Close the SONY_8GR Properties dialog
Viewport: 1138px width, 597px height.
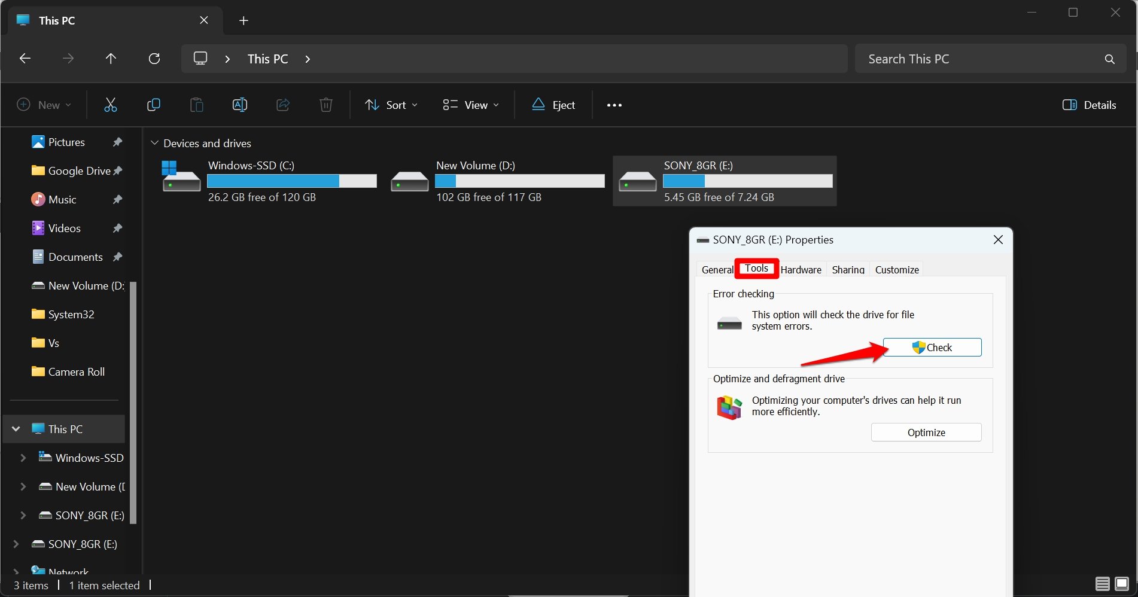[998, 240]
